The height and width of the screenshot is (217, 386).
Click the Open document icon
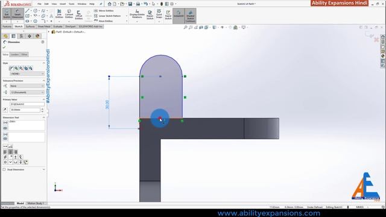122,4
